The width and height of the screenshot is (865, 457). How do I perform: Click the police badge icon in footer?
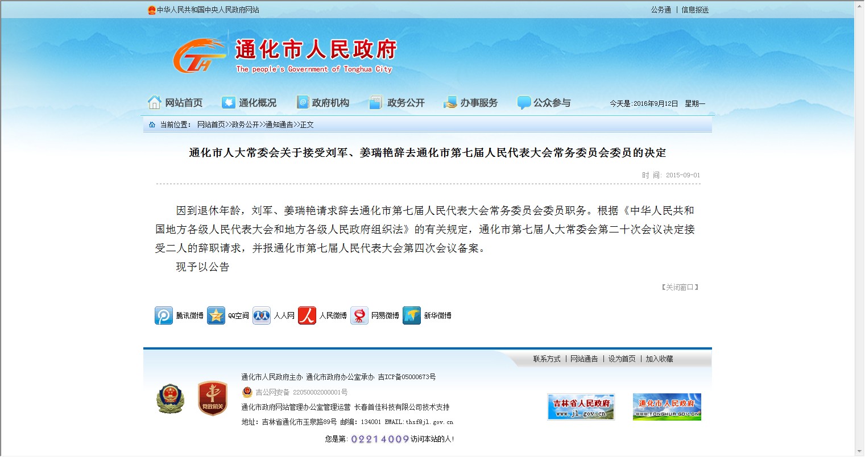click(170, 398)
